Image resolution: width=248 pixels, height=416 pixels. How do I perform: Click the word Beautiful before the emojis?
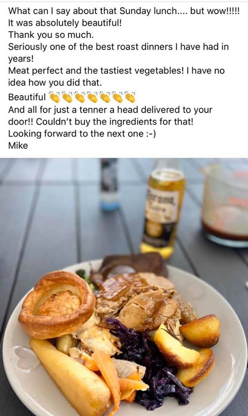point(27,97)
